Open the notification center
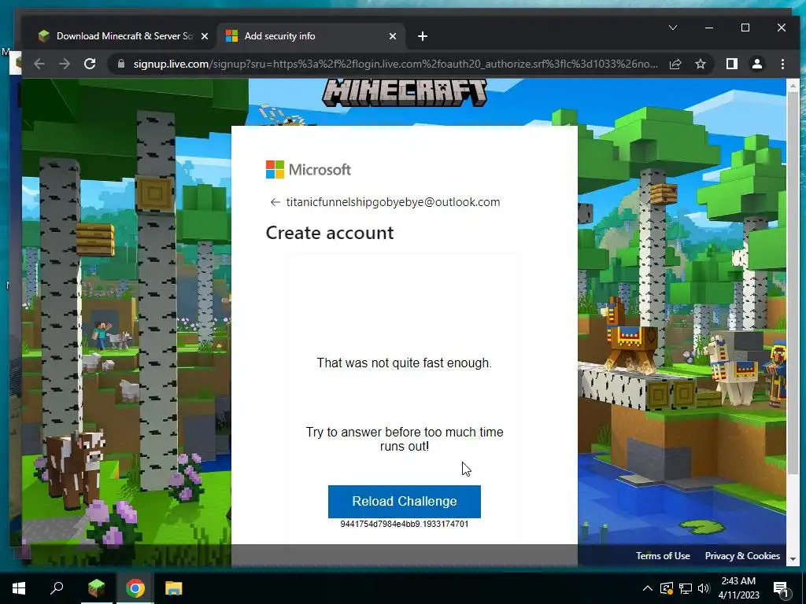Viewport: 806px width, 604px height. click(781, 589)
